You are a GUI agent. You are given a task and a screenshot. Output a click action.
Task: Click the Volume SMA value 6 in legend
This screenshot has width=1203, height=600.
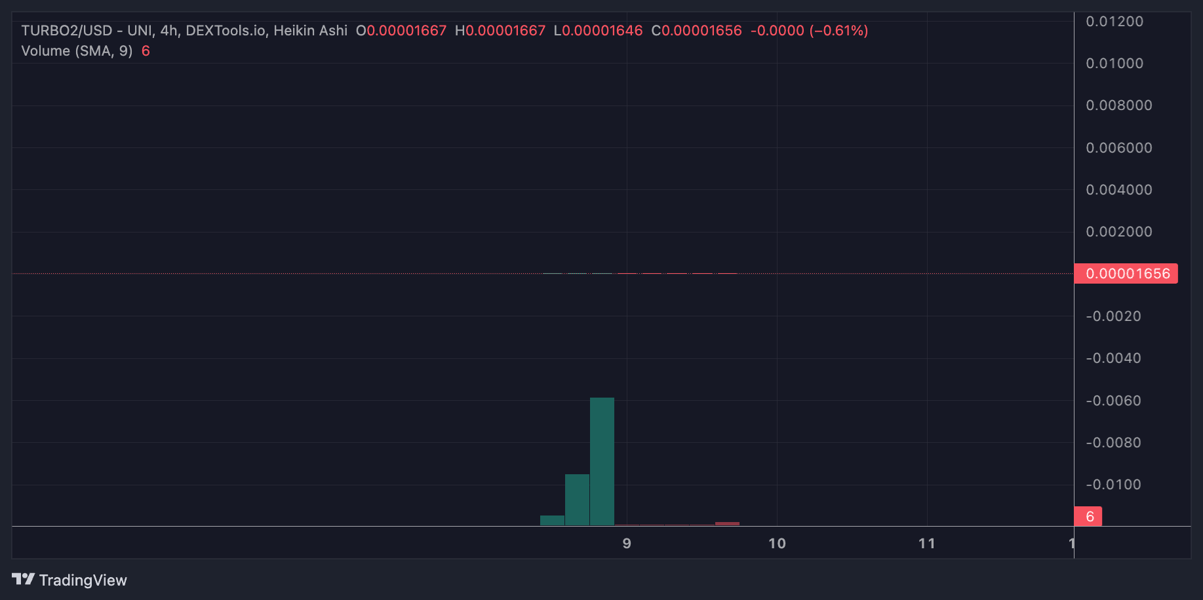146,51
